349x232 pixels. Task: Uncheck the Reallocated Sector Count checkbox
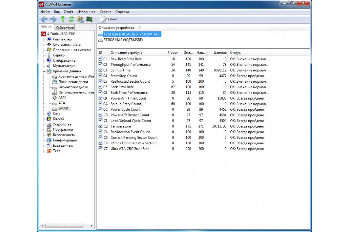[100, 81]
